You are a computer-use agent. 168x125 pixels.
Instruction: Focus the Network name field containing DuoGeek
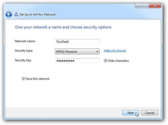(x=77, y=41)
